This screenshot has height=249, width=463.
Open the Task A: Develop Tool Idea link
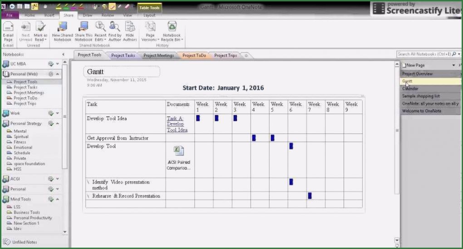click(177, 124)
